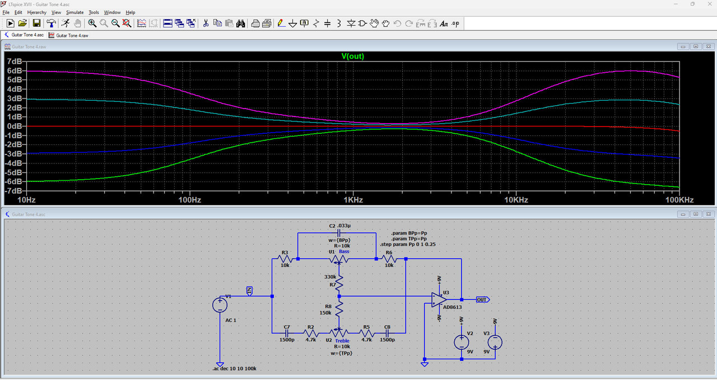
Task: Click the Zoom In magnifier icon
Action: 92,23
